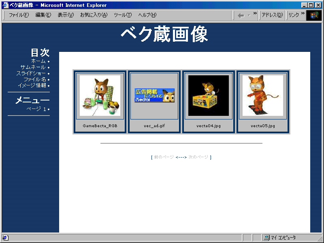Maximize the Internet Explorer window
The image size is (324, 243).
pos(311,5)
